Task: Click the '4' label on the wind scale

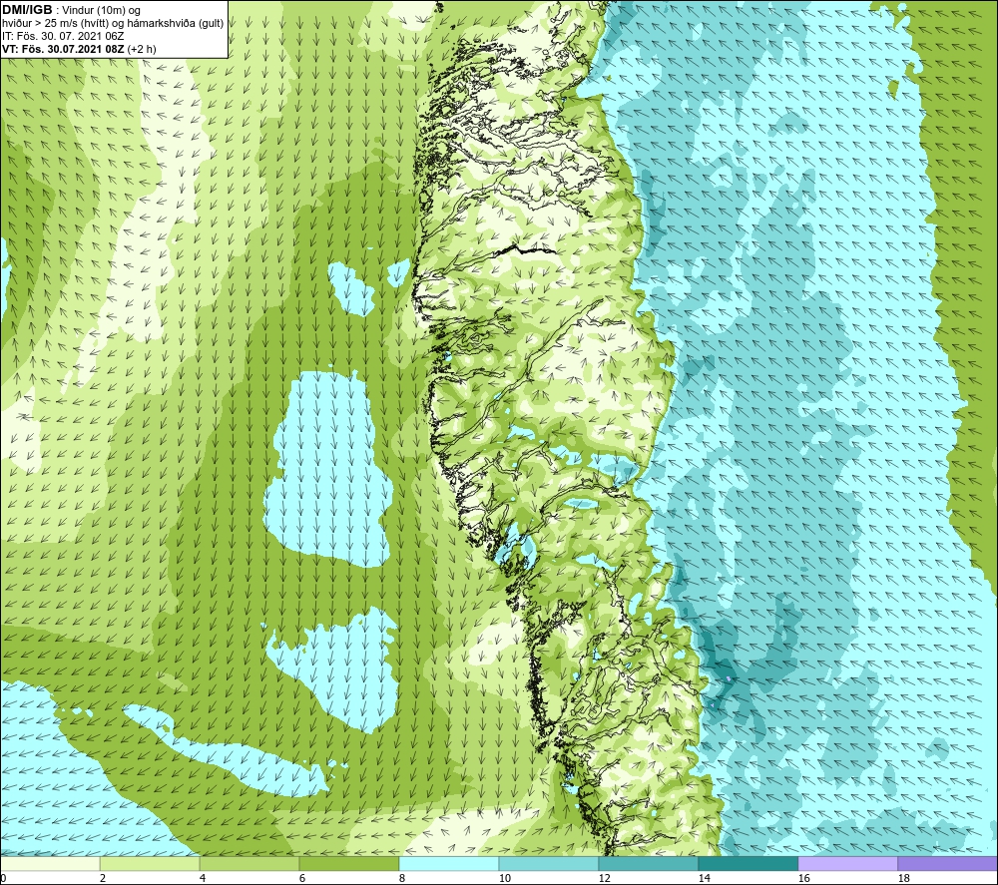Action: click(203, 878)
